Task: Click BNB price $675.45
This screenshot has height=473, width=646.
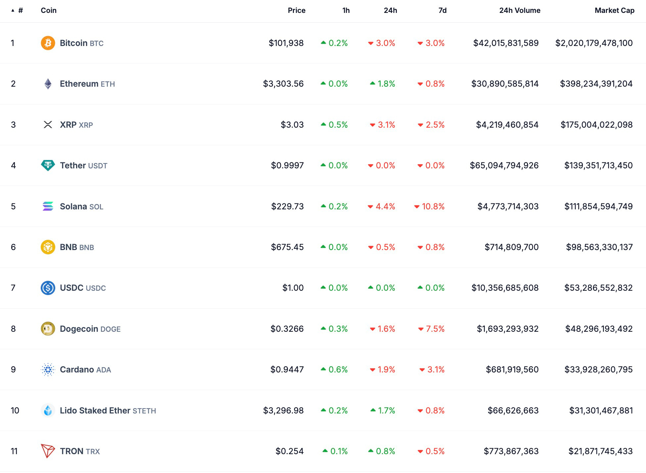Action: point(287,247)
